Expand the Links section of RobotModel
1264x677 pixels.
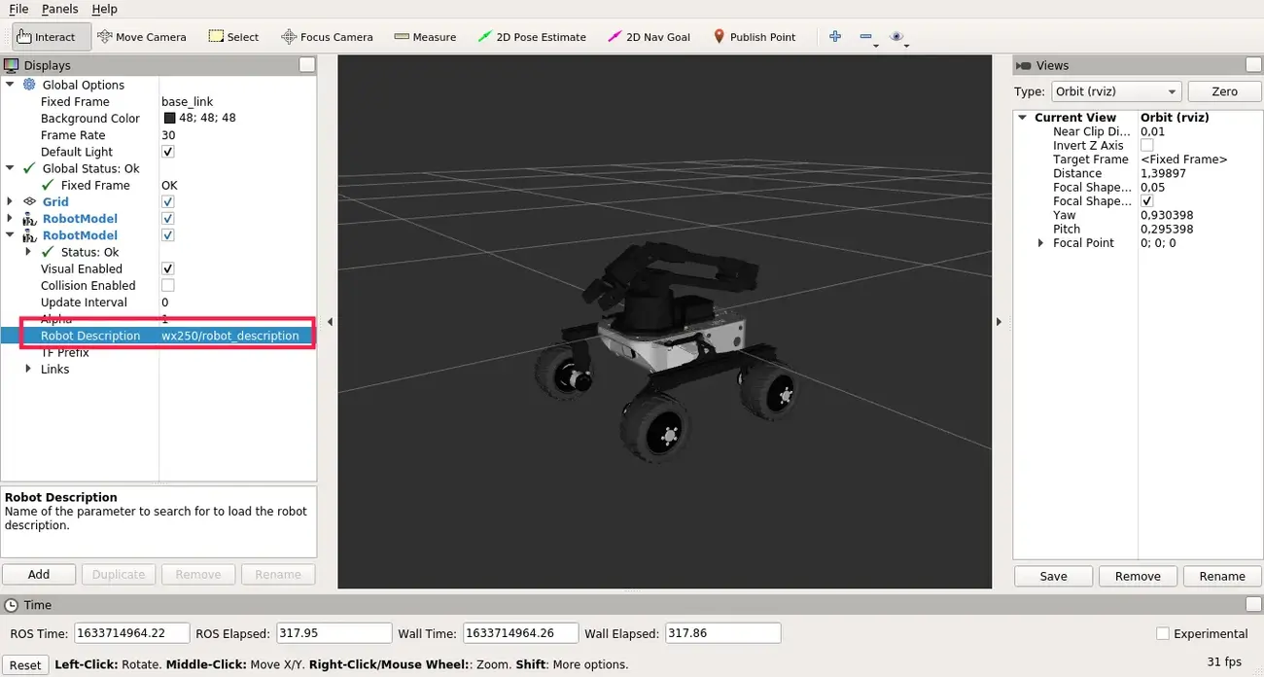[27, 369]
